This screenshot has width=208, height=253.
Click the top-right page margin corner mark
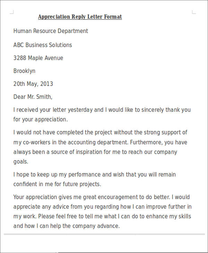tap(194, 12)
